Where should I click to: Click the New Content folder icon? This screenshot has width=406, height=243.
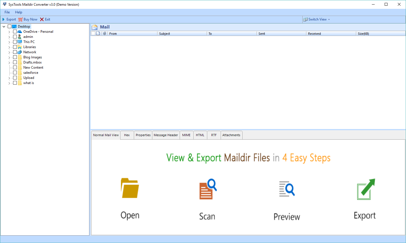(20, 68)
